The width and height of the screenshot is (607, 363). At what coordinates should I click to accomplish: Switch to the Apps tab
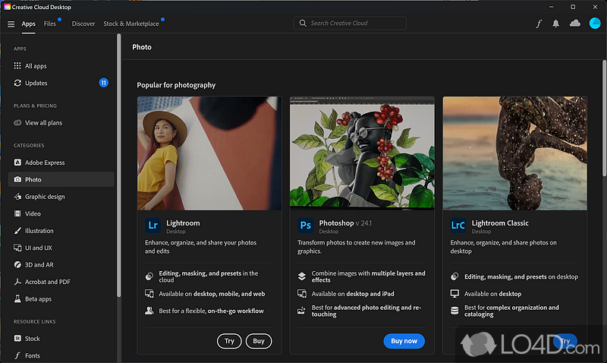(28, 24)
